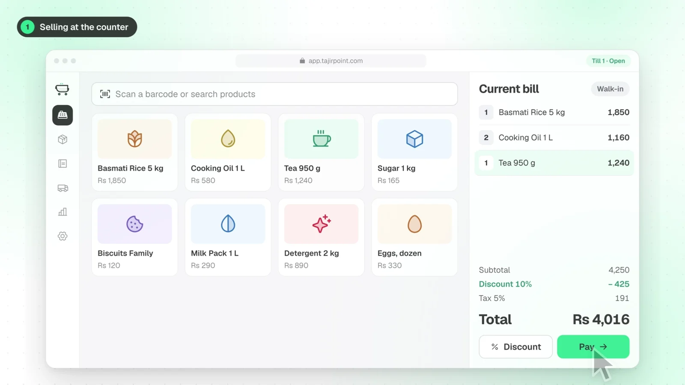Image resolution: width=685 pixels, height=385 pixels.
Task: Click the Tax 5% line in totals
Action: pos(554,298)
